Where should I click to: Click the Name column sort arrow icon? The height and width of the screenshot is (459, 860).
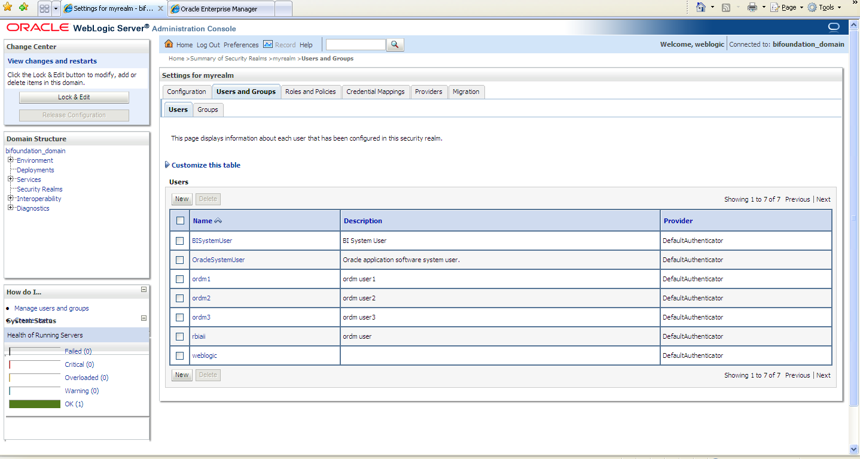pyautogui.click(x=218, y=221)
